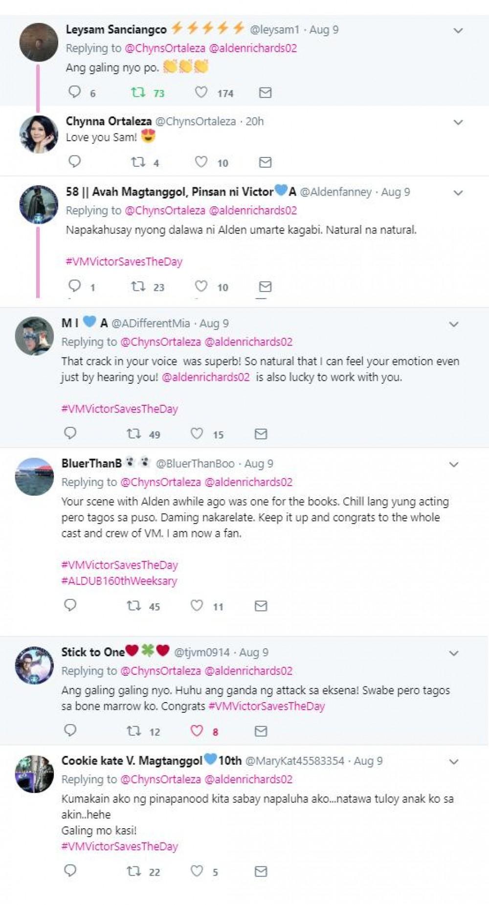Like Chynna Ortaleza's 'Love you Sam!' reply

pyautogui.click(x=201, y=162)
